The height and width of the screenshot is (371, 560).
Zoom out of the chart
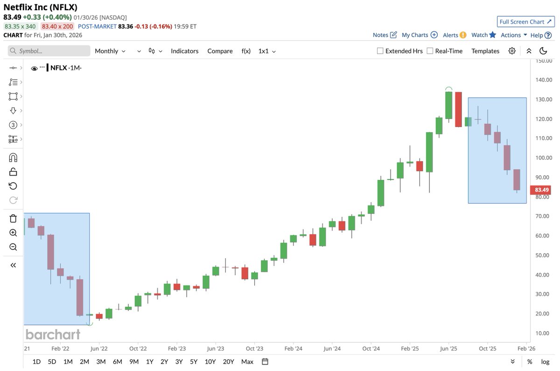tap(13, 247)
